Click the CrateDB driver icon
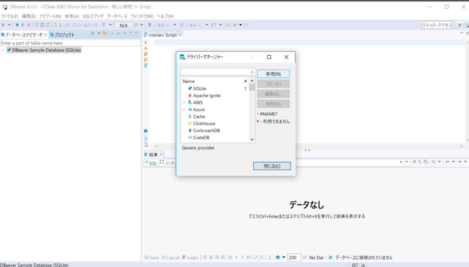 [x=190, y=137]
